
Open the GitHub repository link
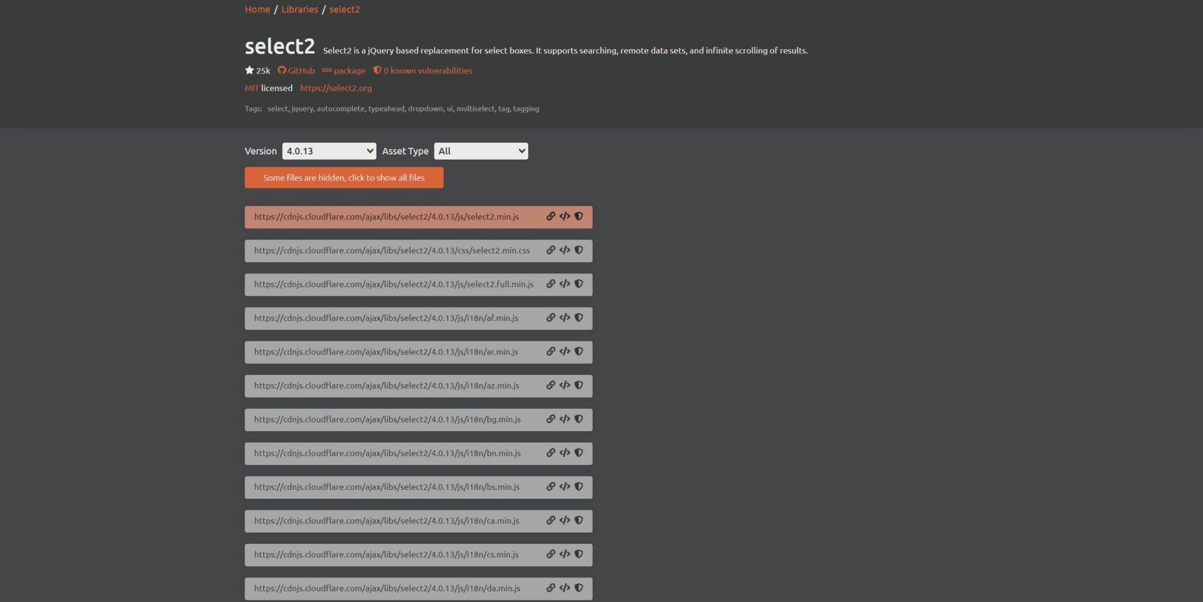click(x=297, y=71)
